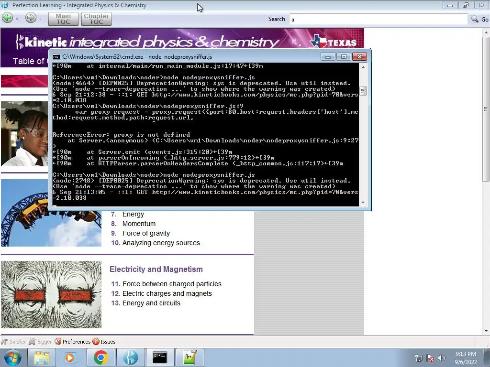Click main page scrollbar up arrow
This screenshot has width=490, height=367.
pyautogui.click(x=486, y=32)
